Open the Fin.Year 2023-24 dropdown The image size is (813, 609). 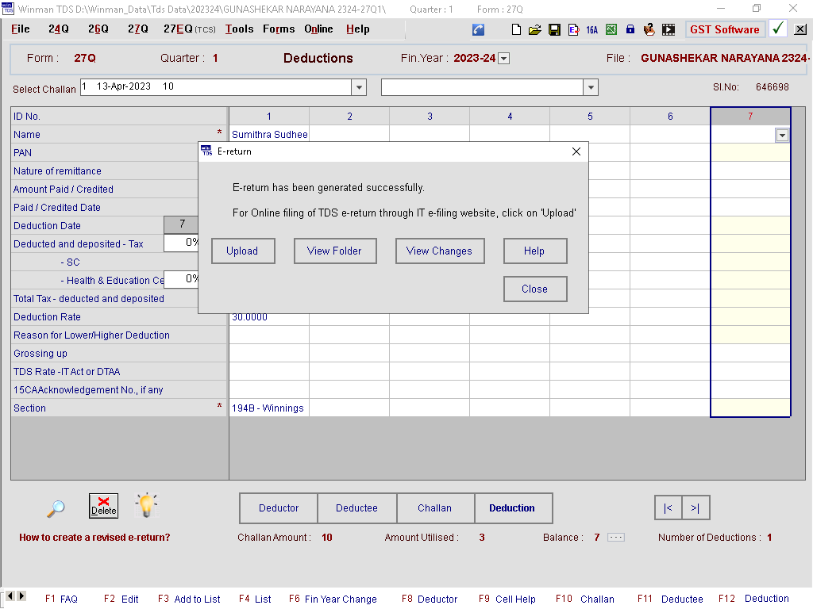503,59
